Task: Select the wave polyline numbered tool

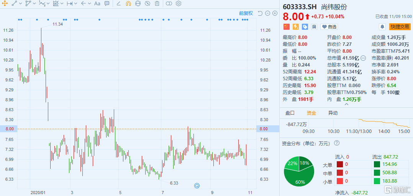Action: click(42, 4)
